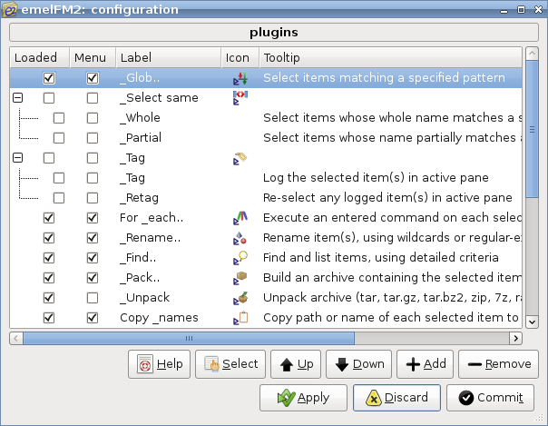Screen dimensions: 548x426
Task: Click the Unpack plugin icon
Action: coord(240,298)
